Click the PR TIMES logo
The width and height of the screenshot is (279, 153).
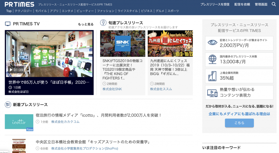[19, 4]
